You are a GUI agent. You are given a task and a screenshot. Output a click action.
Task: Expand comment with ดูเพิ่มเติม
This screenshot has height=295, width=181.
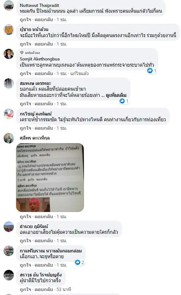[x=116, y=95]
